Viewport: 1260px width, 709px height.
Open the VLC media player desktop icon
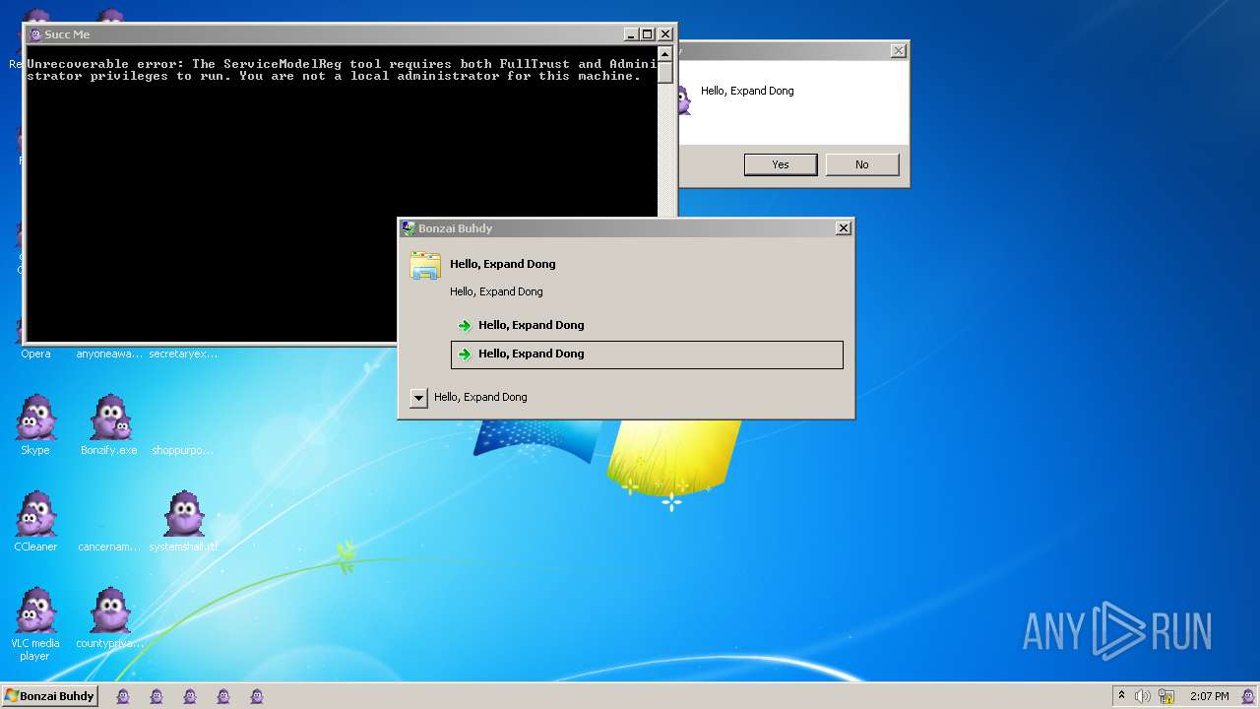[35, 623]
